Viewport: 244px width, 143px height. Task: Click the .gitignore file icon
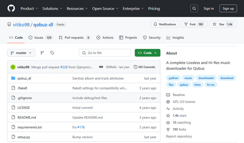click(x=13, y=98)
